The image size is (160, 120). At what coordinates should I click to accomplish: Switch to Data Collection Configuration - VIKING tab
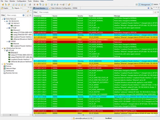tap(64, 8)
